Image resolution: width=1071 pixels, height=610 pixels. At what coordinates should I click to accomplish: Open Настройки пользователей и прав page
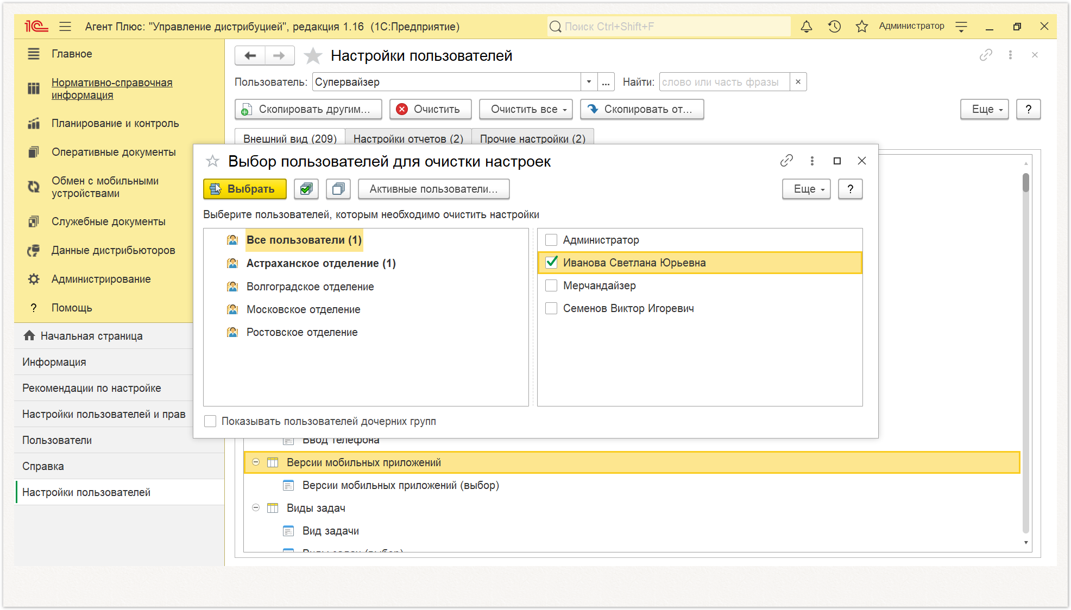tap(104, 414)
